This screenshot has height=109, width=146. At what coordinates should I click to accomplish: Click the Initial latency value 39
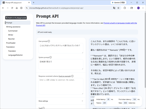pyautogui.click(x=108, y=99)
